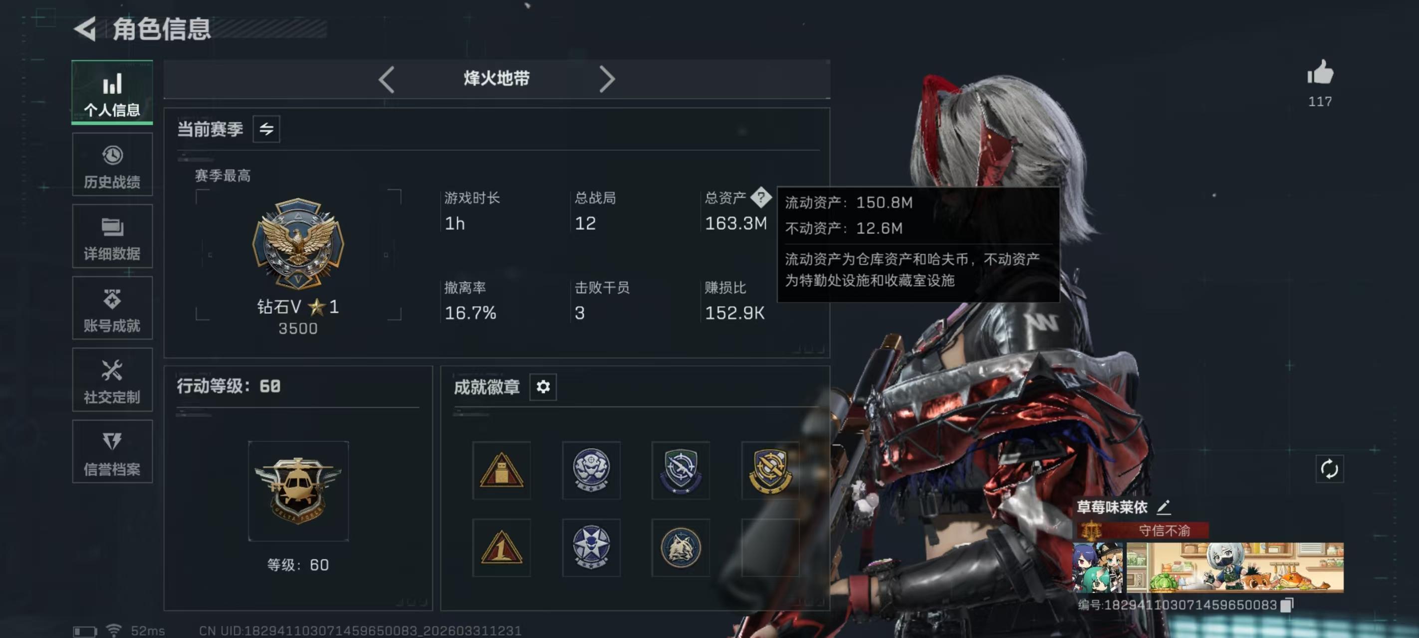Give a thumbs-up like to this profile
The image size is (1419, 638).
(1320, 73)
